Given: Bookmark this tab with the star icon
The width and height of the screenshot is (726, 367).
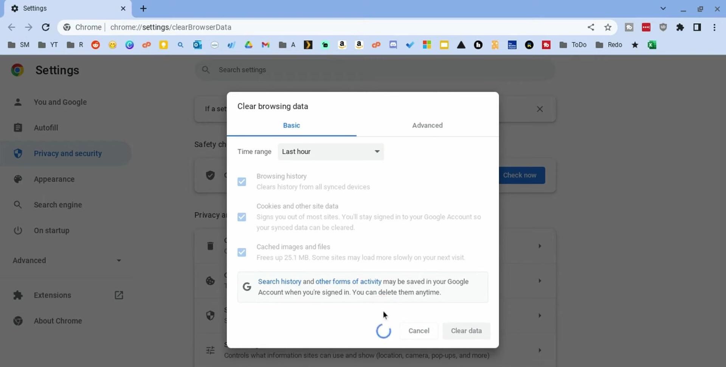Looking at the screenshot, I should pyautogui.click(x=608, y=27).
